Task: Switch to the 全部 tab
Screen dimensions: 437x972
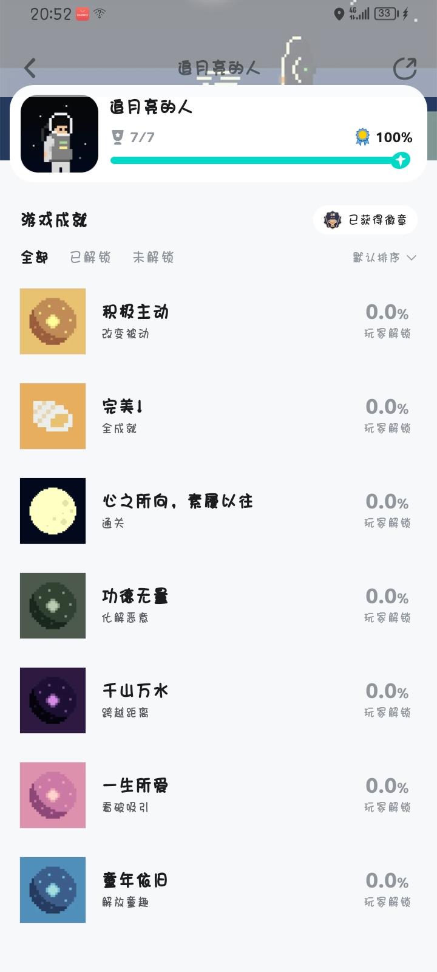Action: pyautogui.click(x=35, y=258)
